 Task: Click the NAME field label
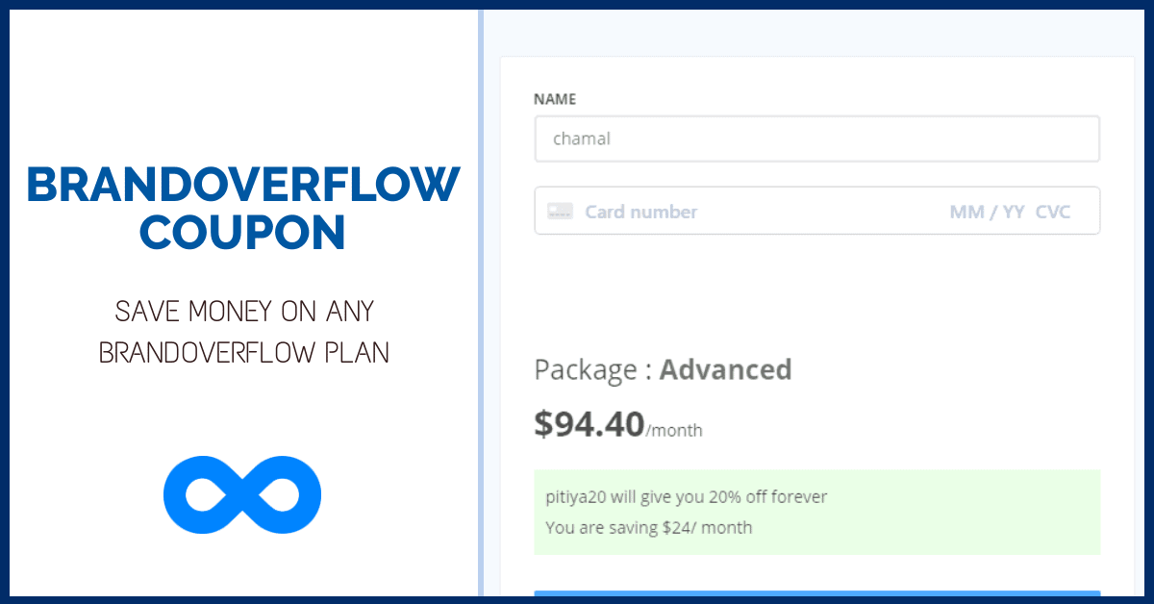click(556, 99)
